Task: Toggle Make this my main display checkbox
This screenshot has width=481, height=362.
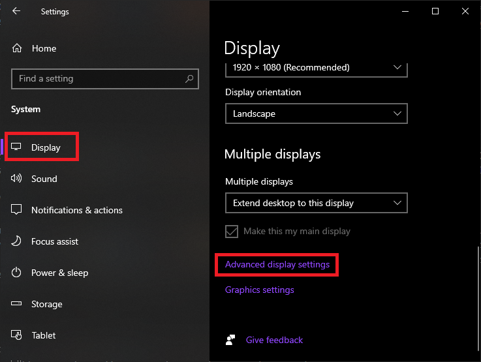Action: tap(232, 232)
